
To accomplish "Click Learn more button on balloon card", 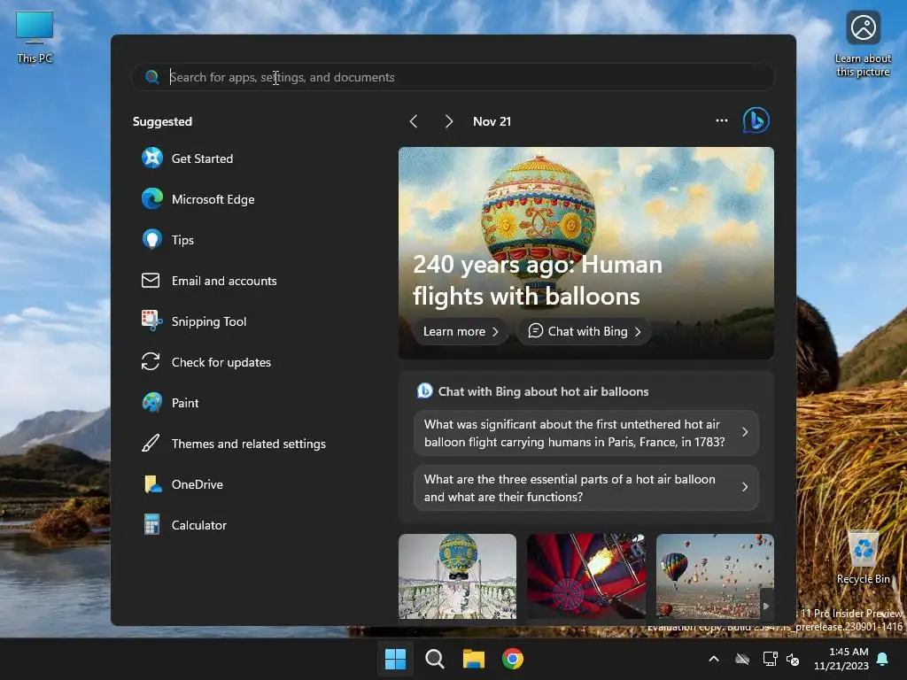I will [x=461, y=331].
